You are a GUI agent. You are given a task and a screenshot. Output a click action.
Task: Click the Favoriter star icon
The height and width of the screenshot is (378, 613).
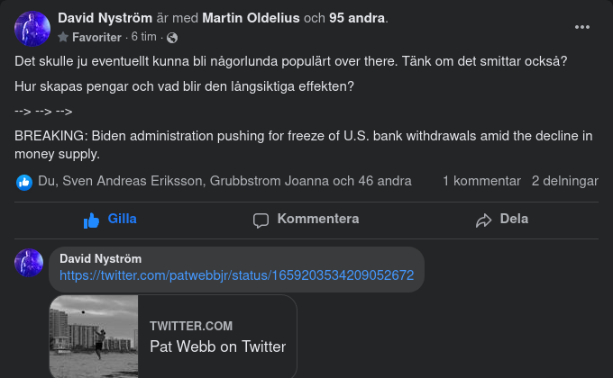63,38
